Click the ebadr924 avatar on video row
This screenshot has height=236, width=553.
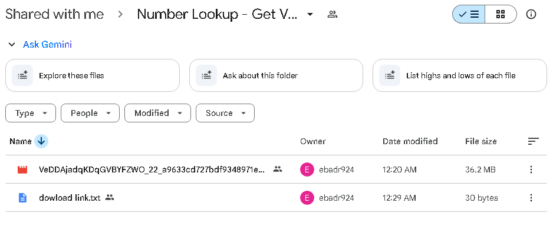307,169
